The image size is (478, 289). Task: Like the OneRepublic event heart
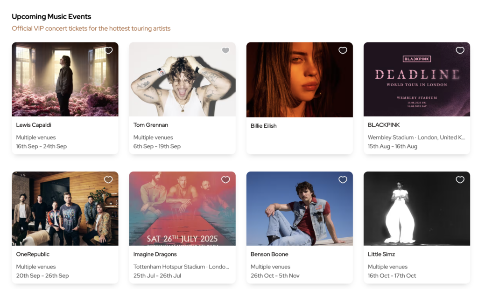pyautogui.click(x=108, y=179)
